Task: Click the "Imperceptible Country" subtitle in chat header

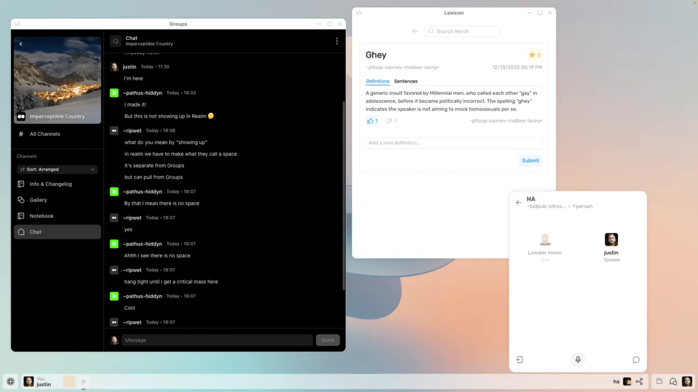Action: pos(149,44)
